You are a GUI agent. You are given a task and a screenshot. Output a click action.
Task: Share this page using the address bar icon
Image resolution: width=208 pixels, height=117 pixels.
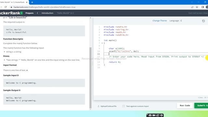192,7
